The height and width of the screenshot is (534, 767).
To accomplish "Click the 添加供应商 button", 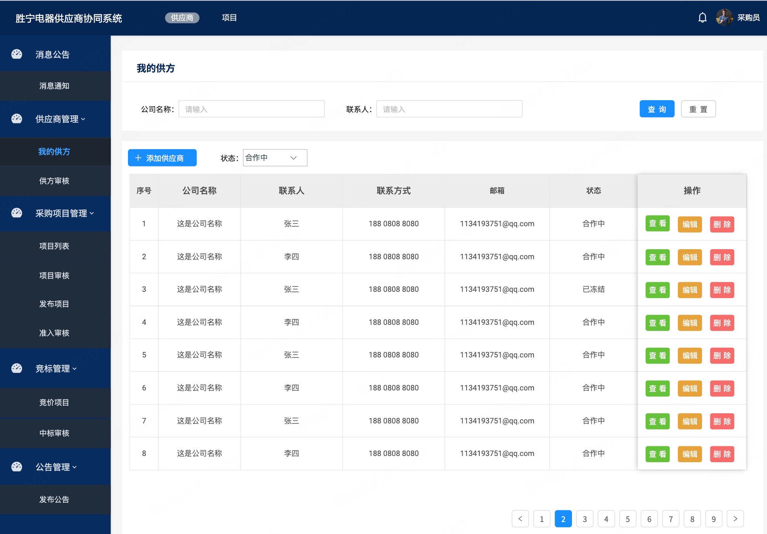I will click(162, 158).
